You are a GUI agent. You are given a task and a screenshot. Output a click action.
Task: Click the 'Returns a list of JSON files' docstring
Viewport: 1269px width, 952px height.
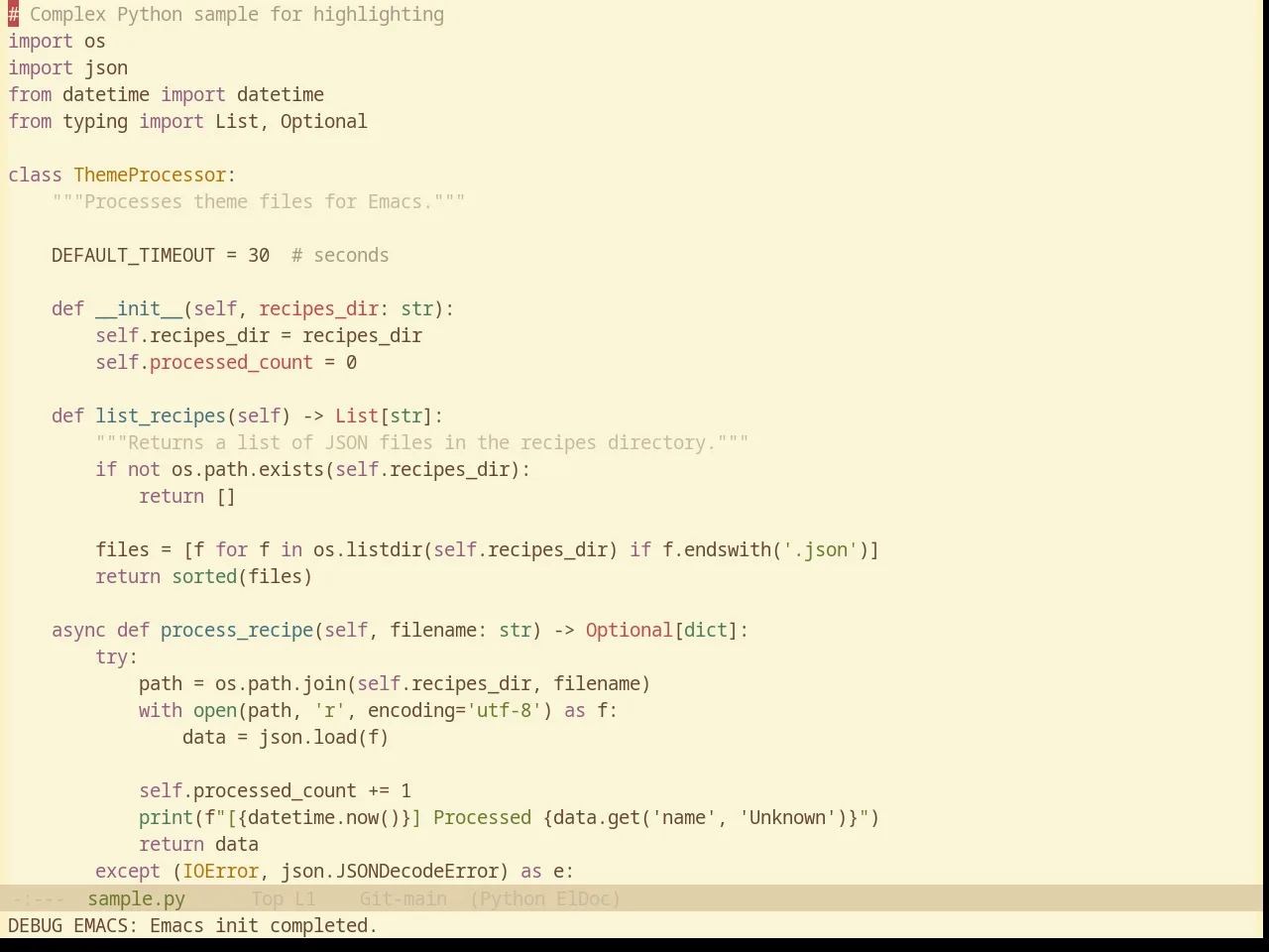point(422,442)
